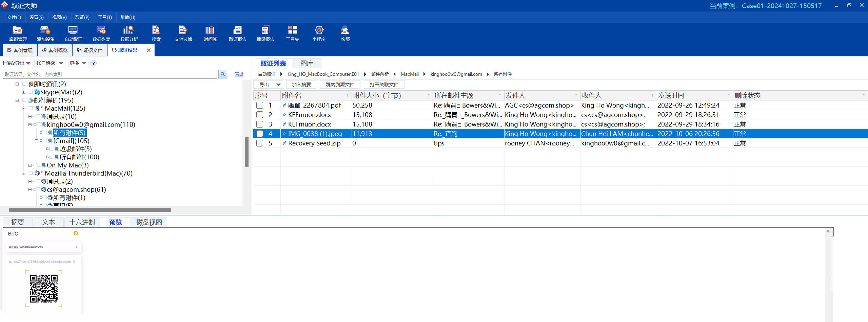Collapse the MacMail(125) node
The height and width of the screenshot is (322, 868).
[x=23, y=108]
